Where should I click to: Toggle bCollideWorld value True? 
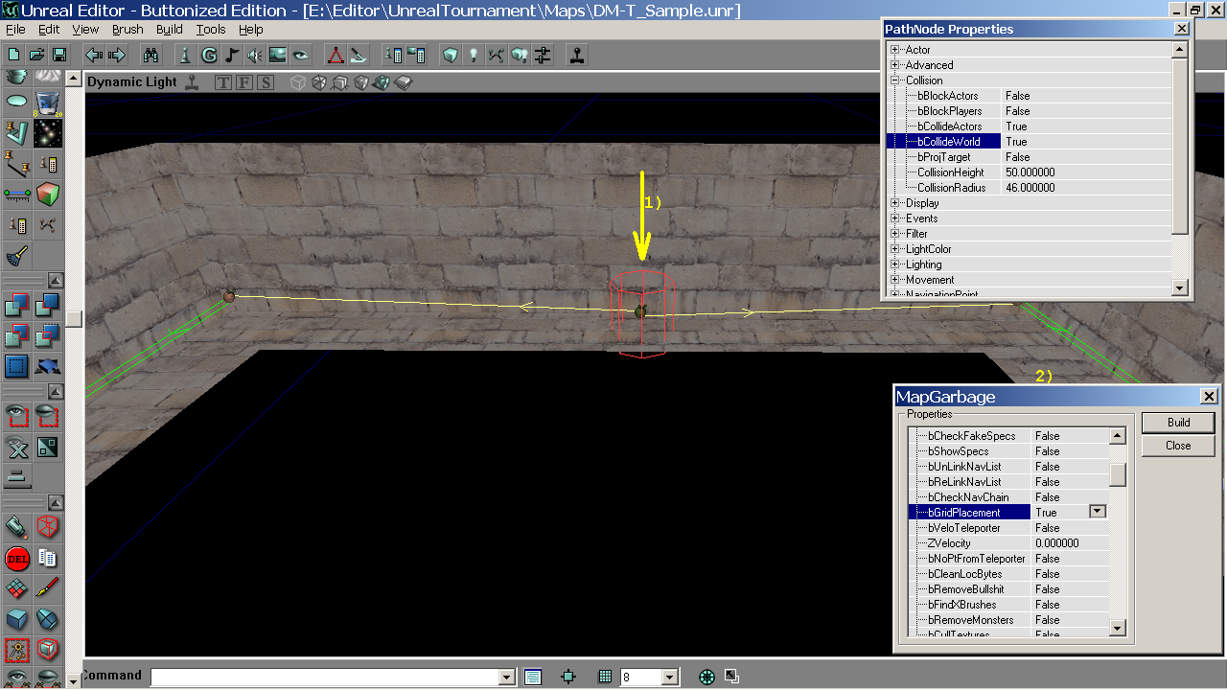[1085, 142]
